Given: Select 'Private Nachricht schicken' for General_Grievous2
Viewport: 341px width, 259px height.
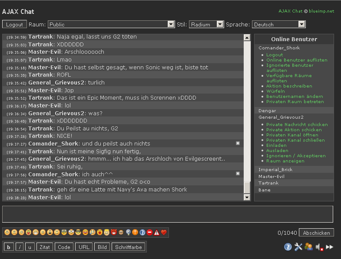Looking at the screenshot, I should click(297, 124).
